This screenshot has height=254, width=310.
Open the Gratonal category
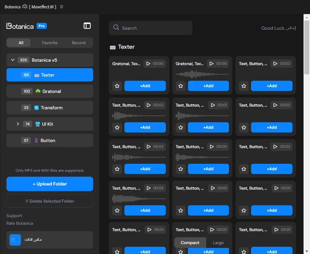point(50,91)
